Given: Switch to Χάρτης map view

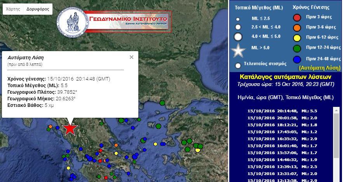Looking at the screenshot, I should pyautogui.click(x=13, y=9).
